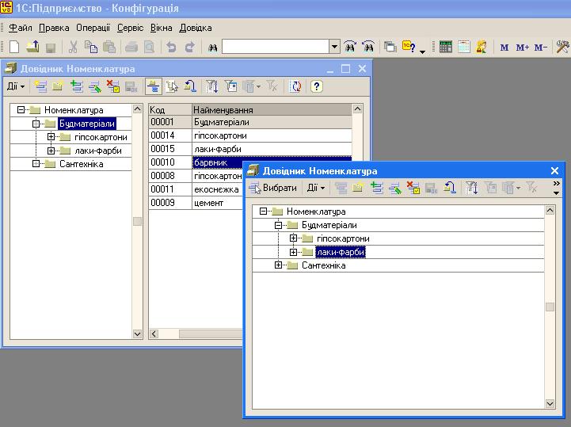Click add new group icon in back Довідник window
This screenshot has height=427, width=571.
(x=58, y=86)
